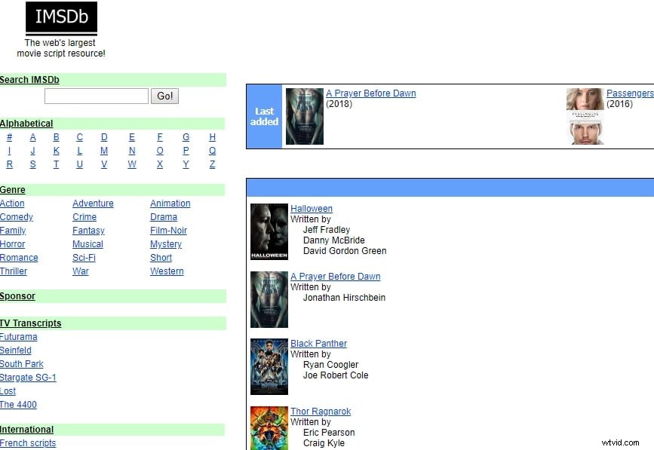The height and width of the screenshot is (450, 654).
Task: Open the Halloween script page
Action: click(312, 208)
